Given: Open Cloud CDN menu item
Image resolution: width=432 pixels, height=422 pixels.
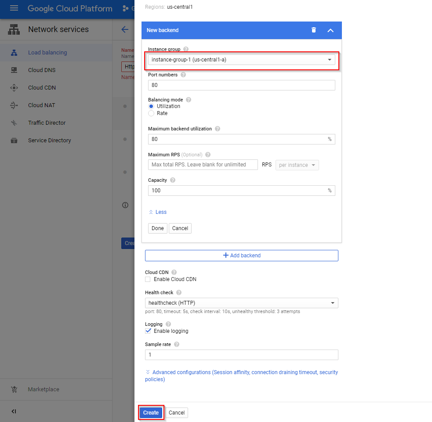Looking at the screenshot, I should (x=56, y=88).
